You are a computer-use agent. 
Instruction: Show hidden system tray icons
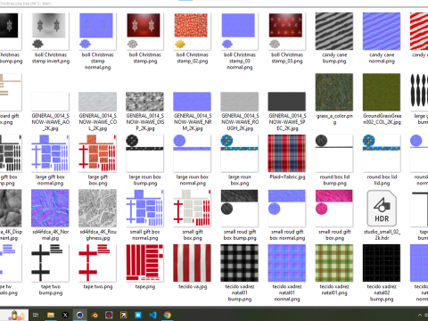(420, 315)
